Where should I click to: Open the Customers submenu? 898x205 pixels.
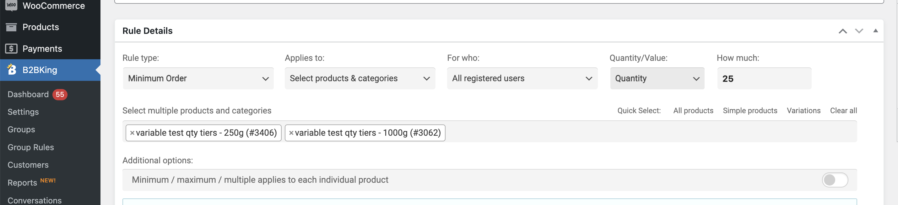pyautogui.click(x=28, y=165)
